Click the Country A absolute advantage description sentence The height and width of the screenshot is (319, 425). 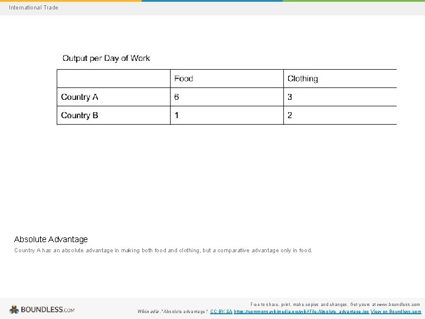(x=163, y=250)
